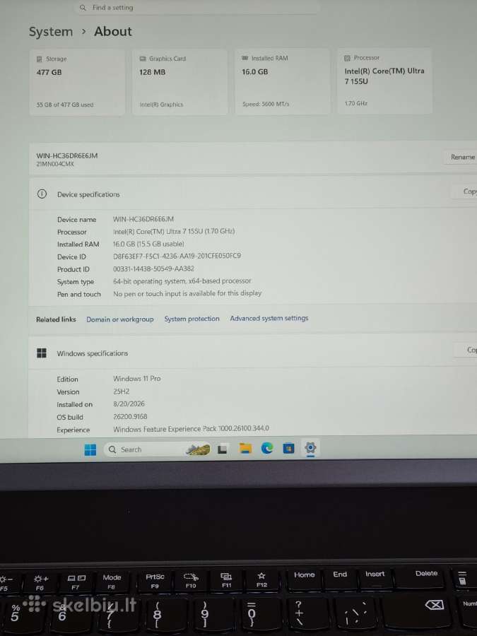Viewport: 477px width, 636px height.
Task: Select '55 GB of 477 GB used' text
Action: pos(65,105)
